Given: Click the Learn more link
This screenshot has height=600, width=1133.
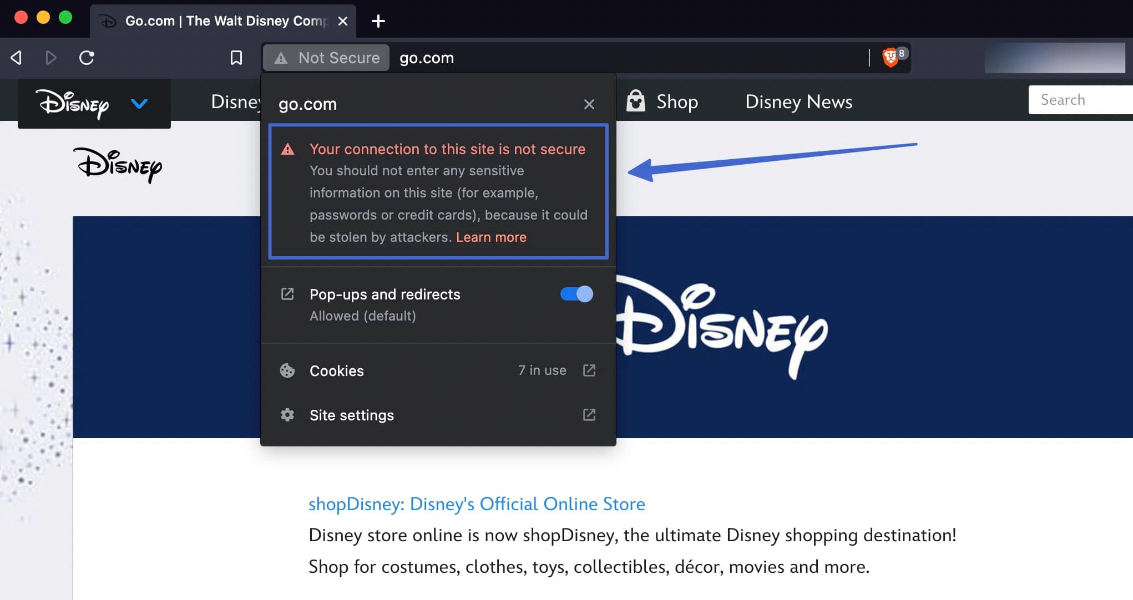Looking at the screenshot, I should click(x=491, y=237).
